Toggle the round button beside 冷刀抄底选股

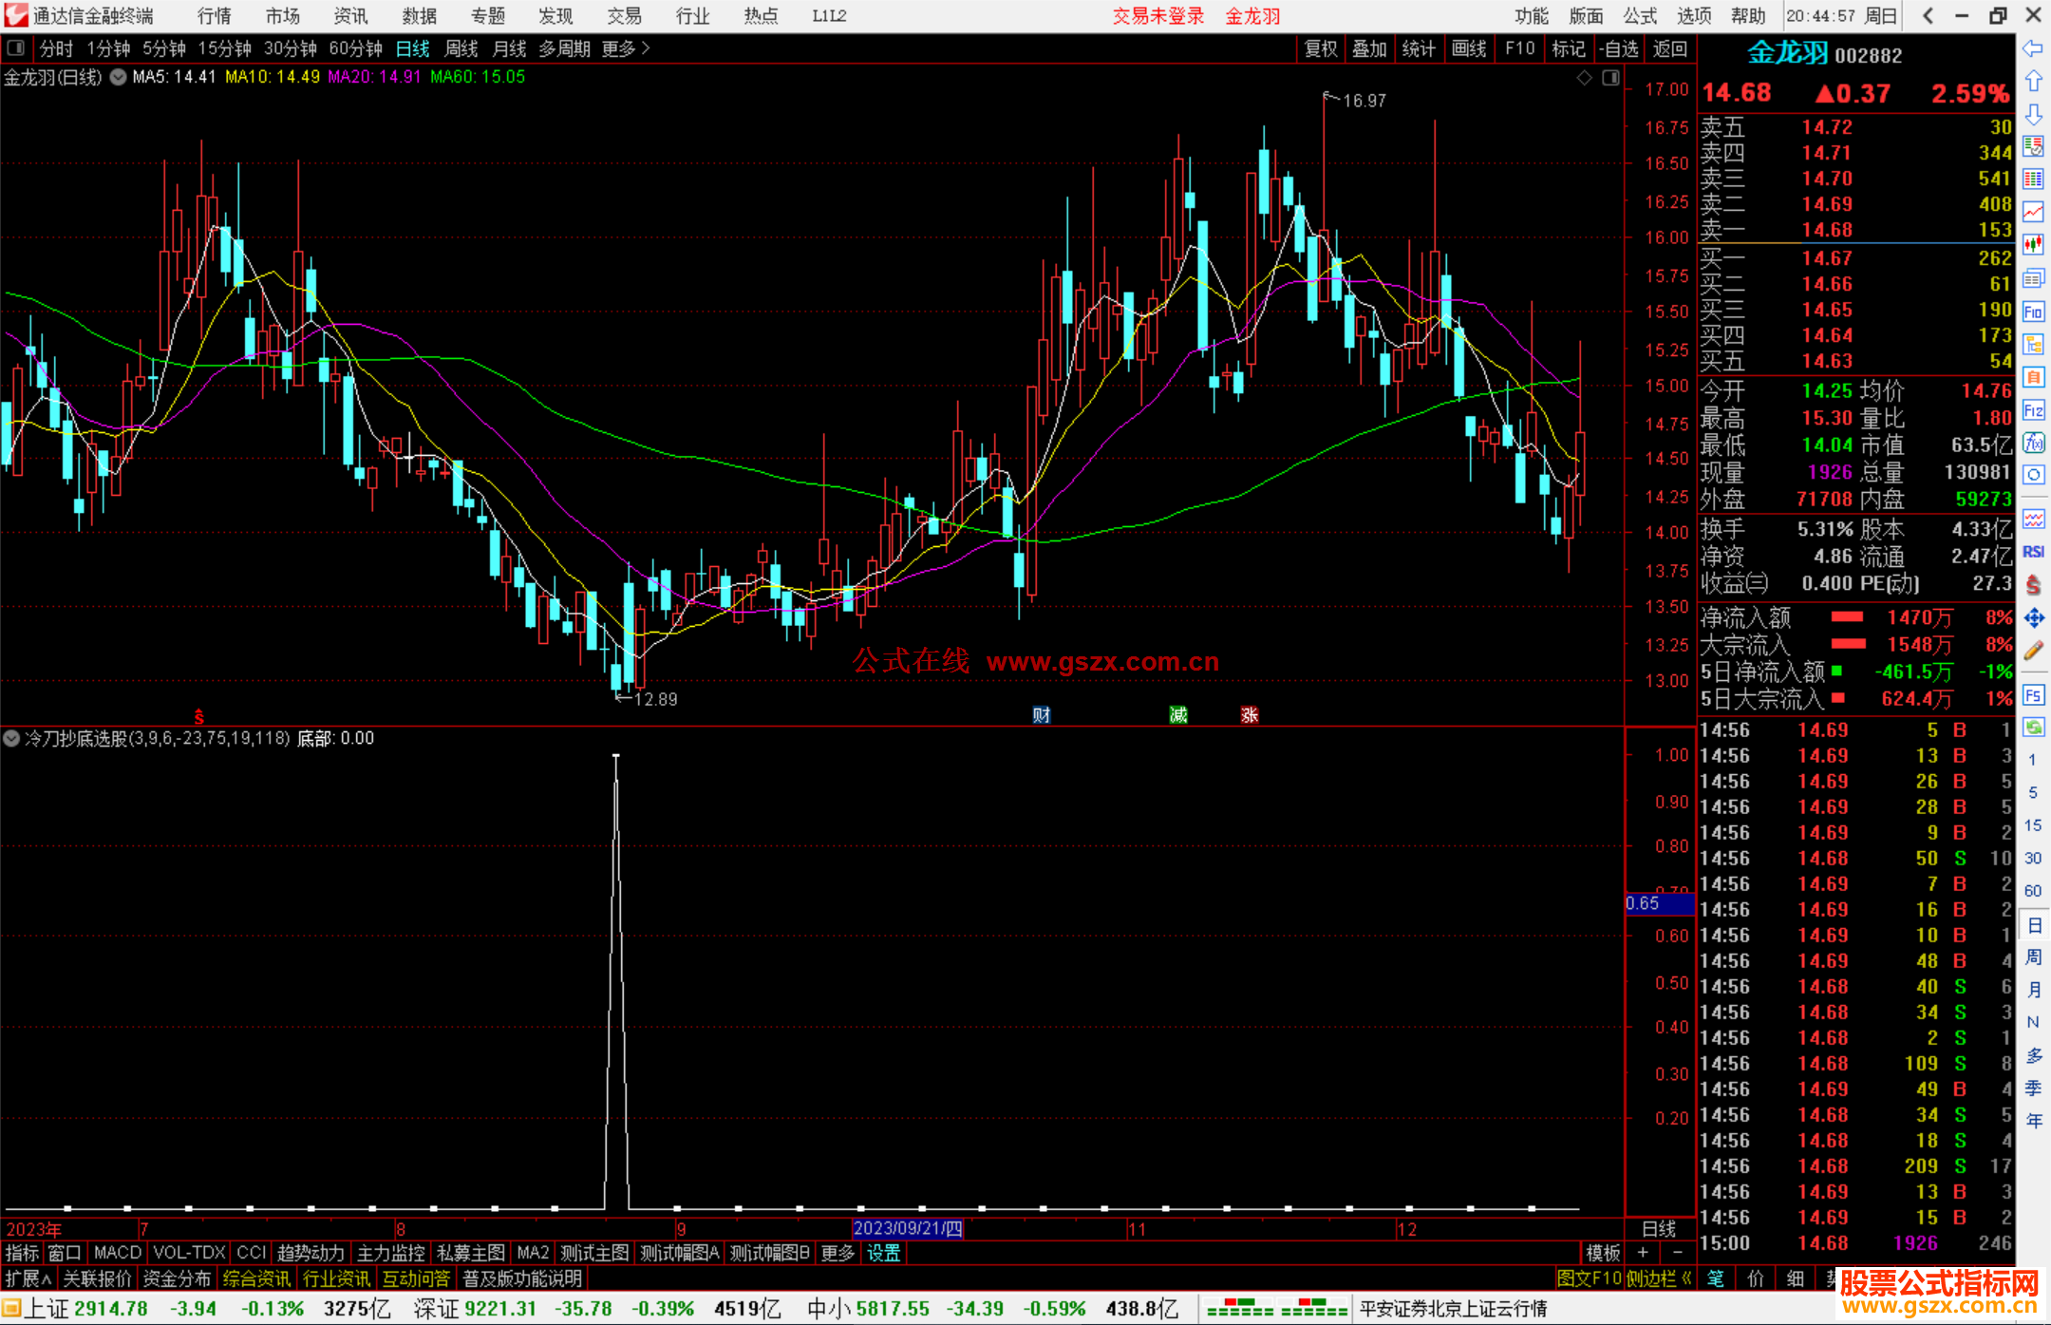click(11, 738)
